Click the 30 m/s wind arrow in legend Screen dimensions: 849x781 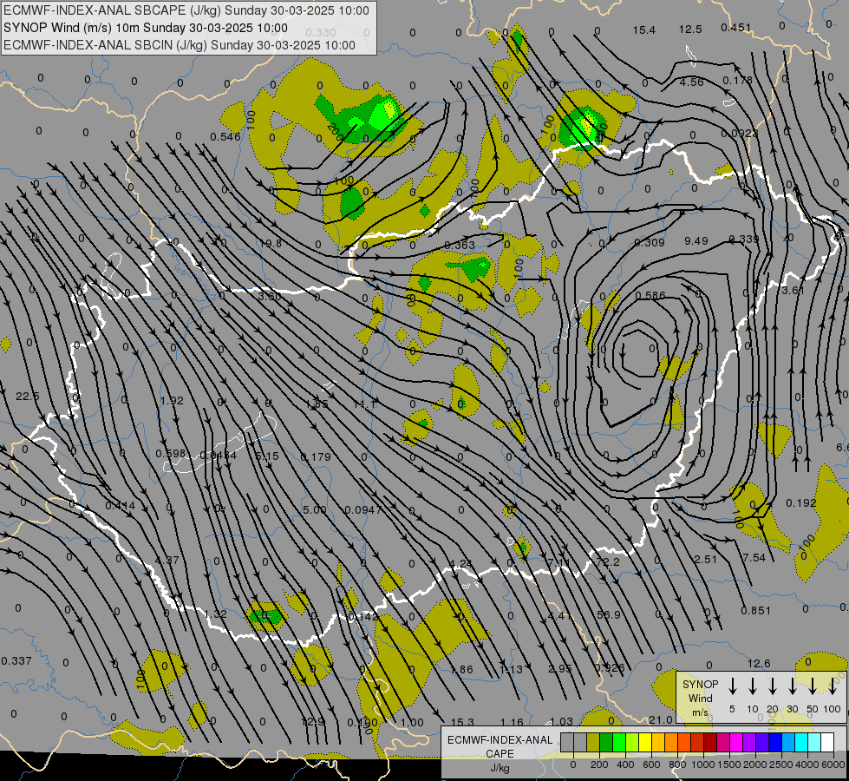coord(792,686)
